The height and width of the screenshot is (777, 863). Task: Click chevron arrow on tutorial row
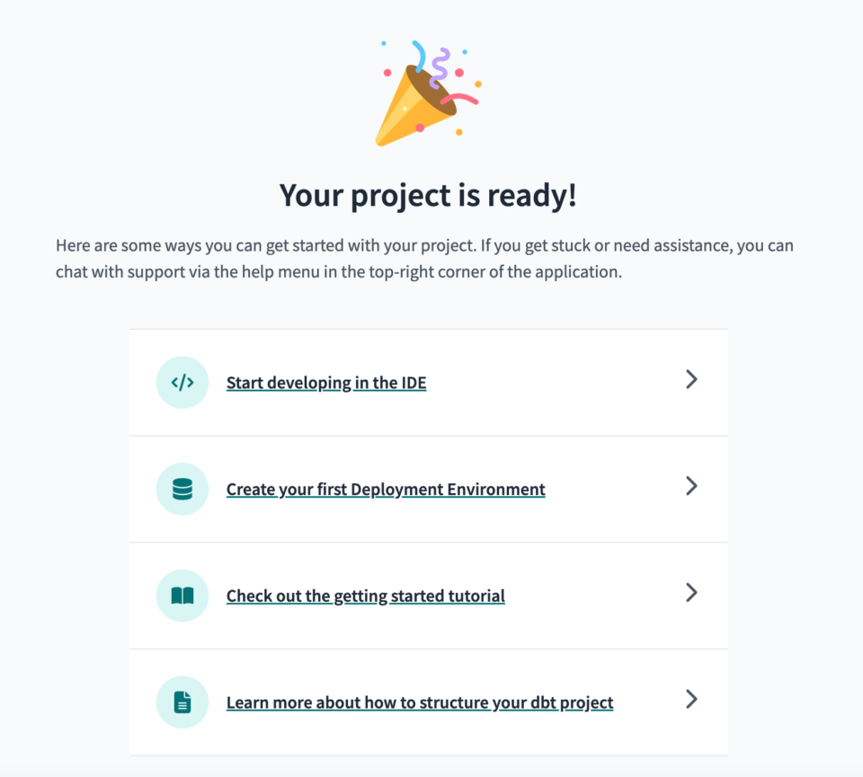[691, 593]
